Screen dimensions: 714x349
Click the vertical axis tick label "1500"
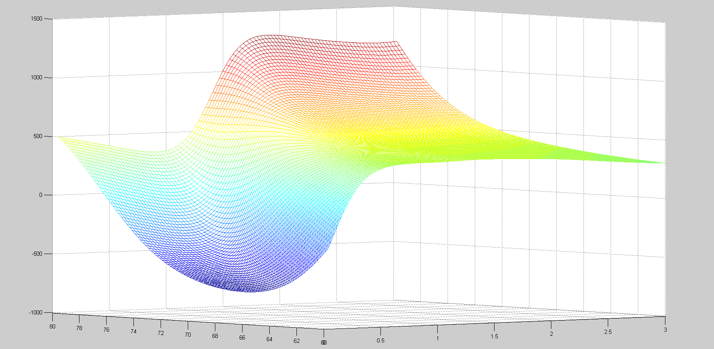[37, 19]
